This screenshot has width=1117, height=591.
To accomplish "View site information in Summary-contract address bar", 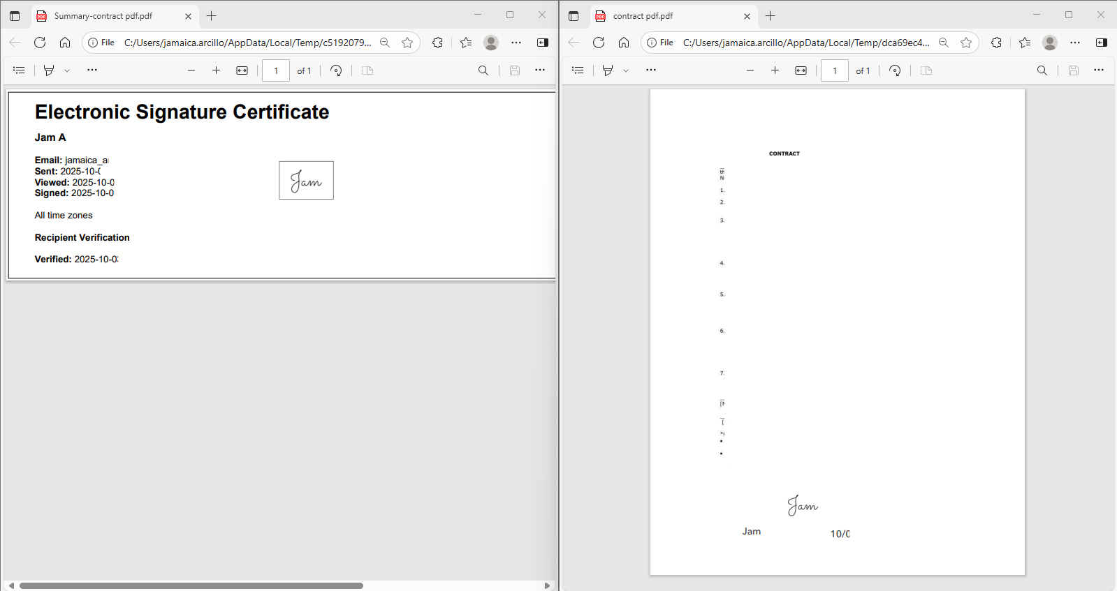I will (101, 43).
